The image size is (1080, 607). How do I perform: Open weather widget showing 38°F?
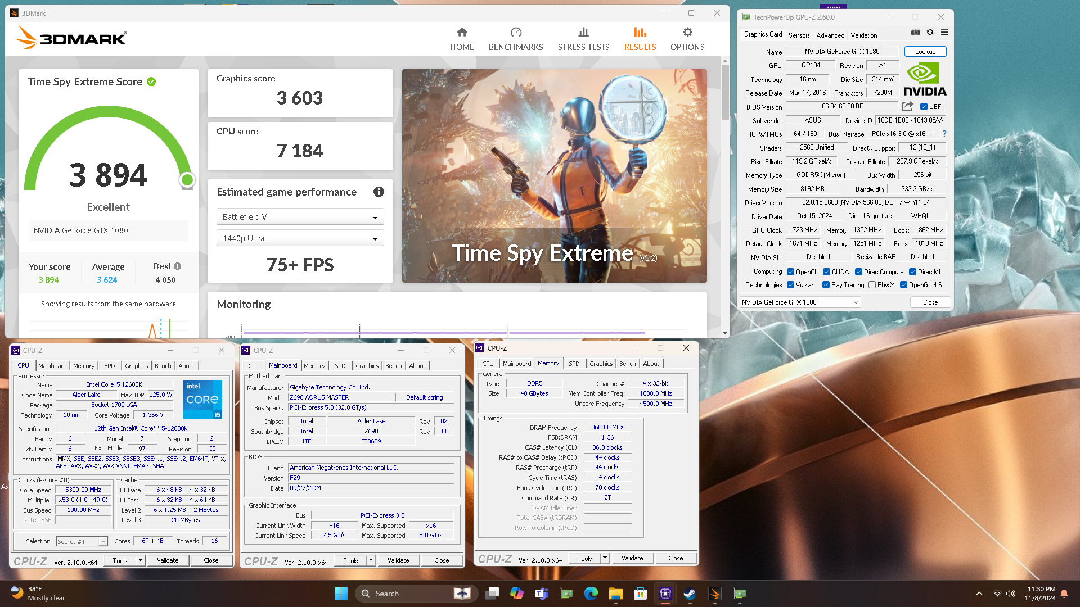(38, 594)
